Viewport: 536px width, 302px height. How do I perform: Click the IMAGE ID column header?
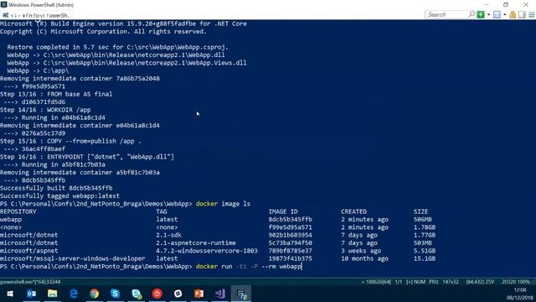pyautogui.click(x=283, y=211)
